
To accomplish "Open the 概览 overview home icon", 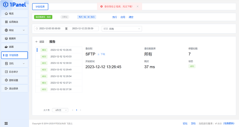I will 6,13.
